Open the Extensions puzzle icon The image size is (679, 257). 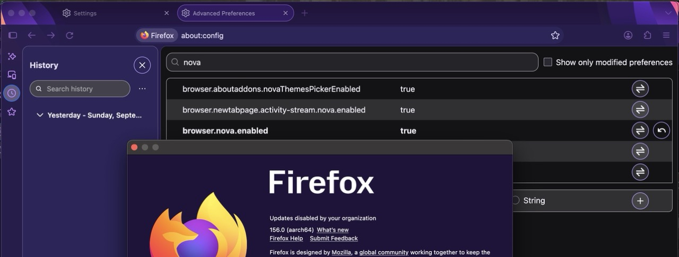(647, 36)
